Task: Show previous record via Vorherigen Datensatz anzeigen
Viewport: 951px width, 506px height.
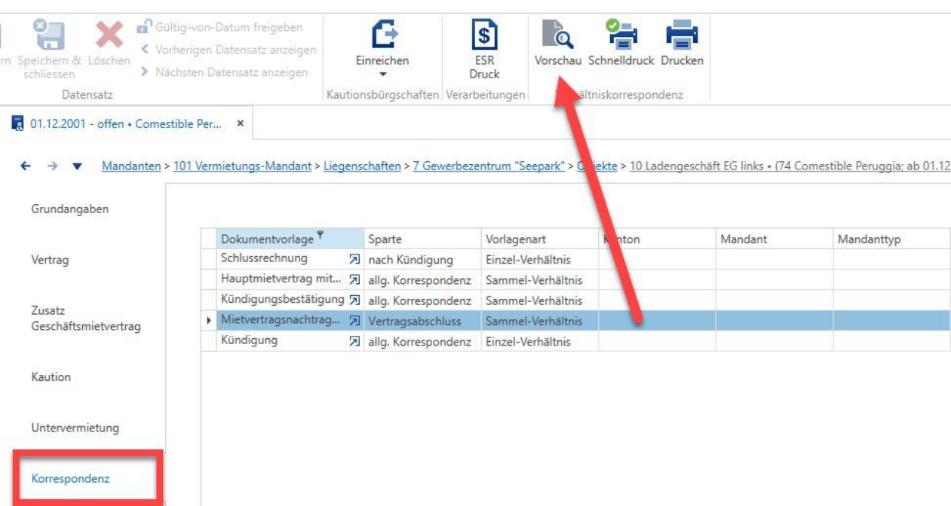Action: [x=229, y=50]
